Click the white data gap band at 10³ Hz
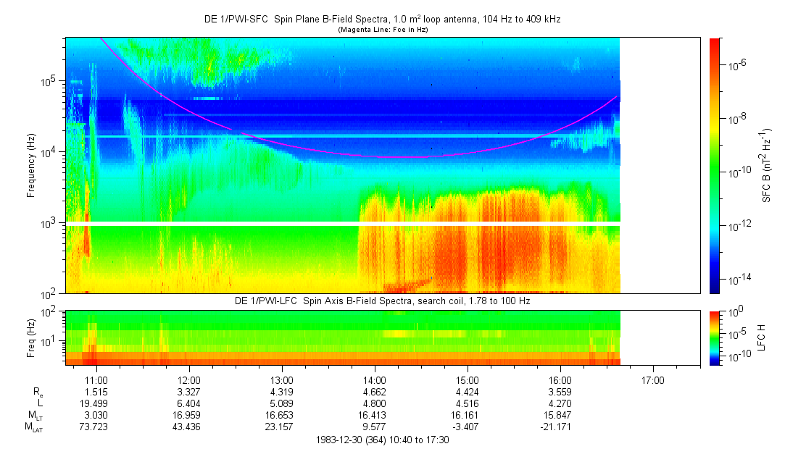Image resolution: width=785 pixels, height=449 pixels. [x=342, y=224]
